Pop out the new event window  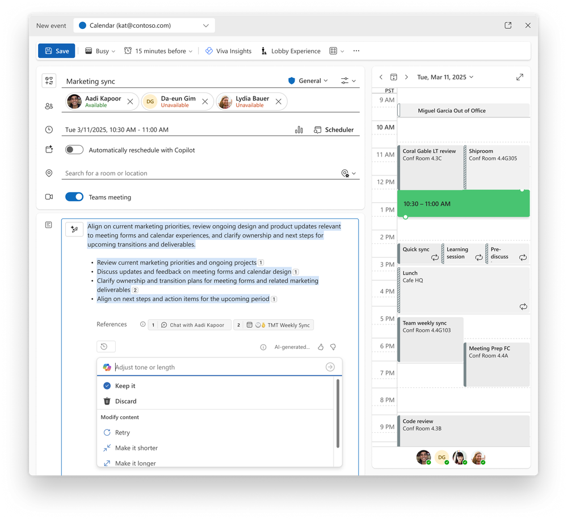(508, 26)
